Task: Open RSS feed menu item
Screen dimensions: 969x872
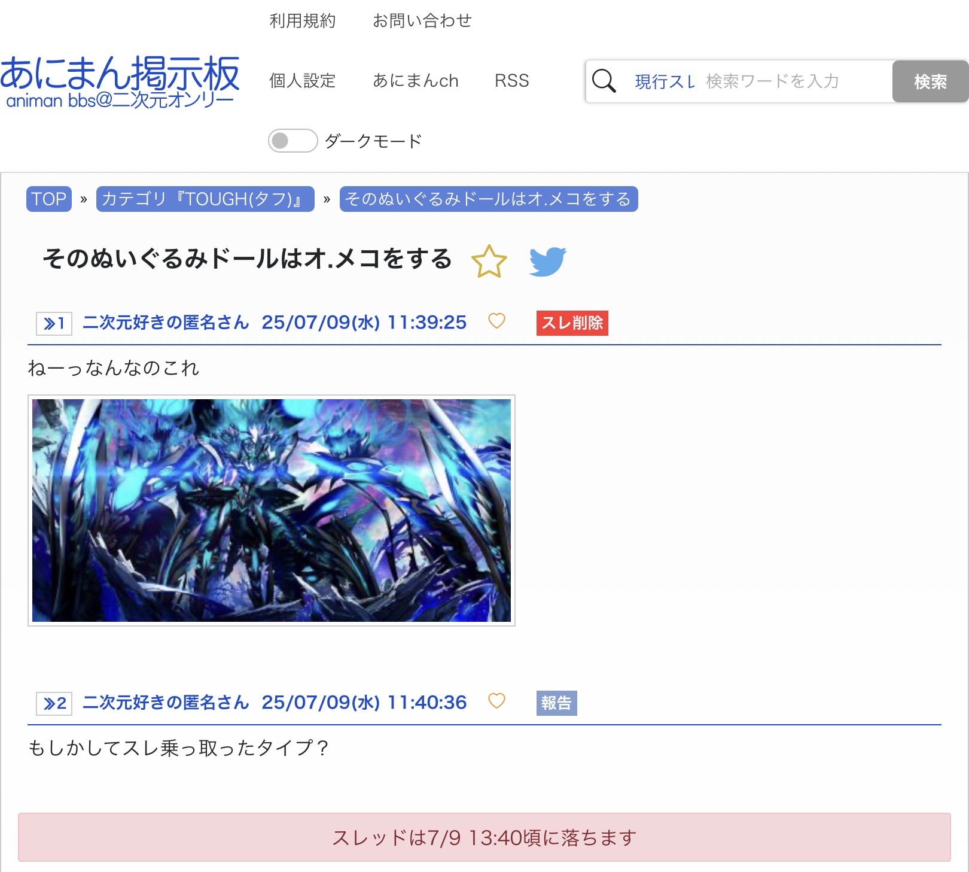Action: coord(512,81)
